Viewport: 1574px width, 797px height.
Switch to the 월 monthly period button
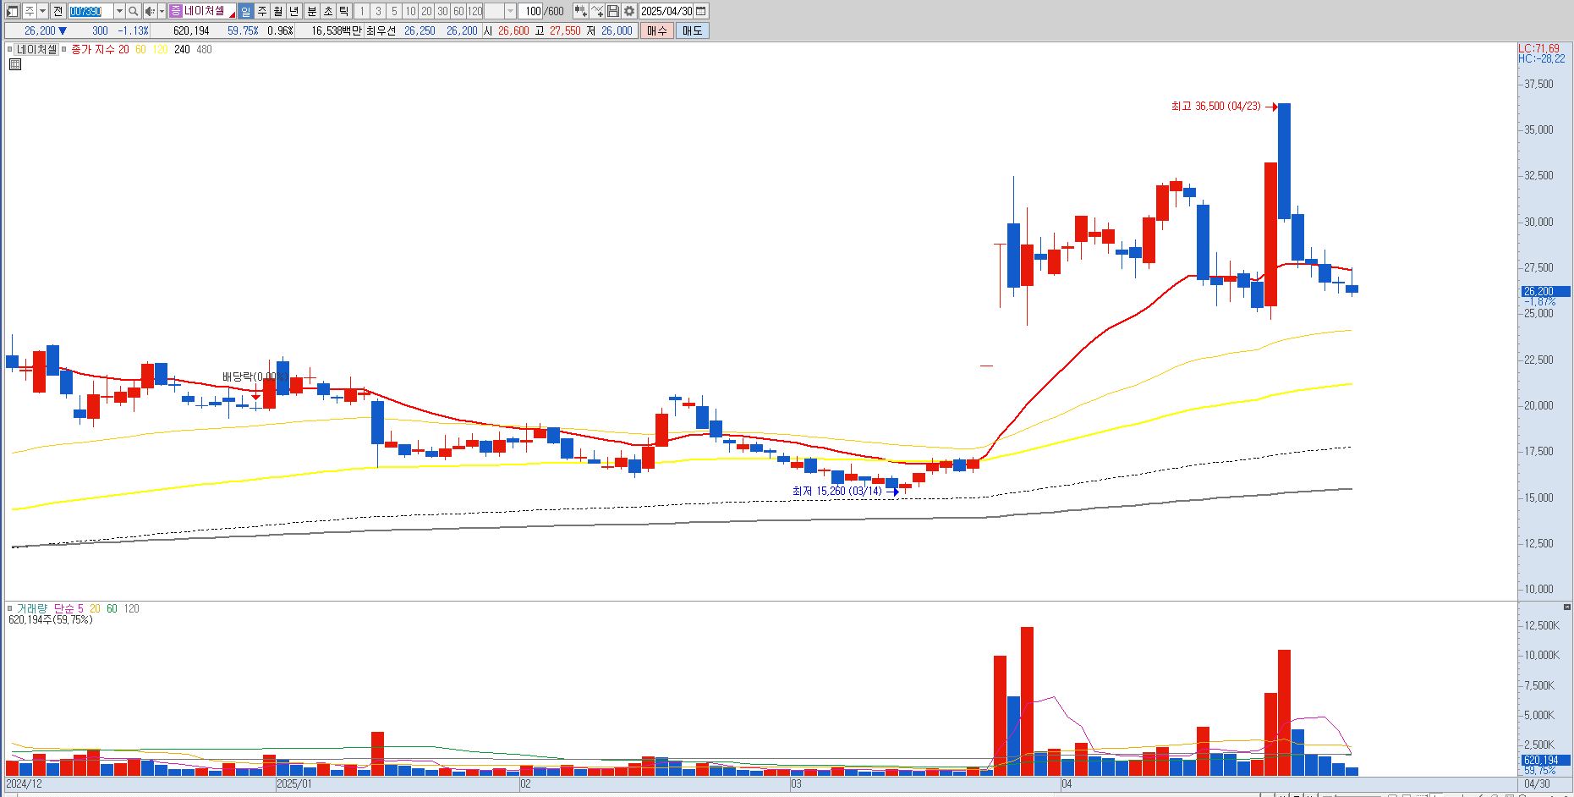(x=277, y=11)
